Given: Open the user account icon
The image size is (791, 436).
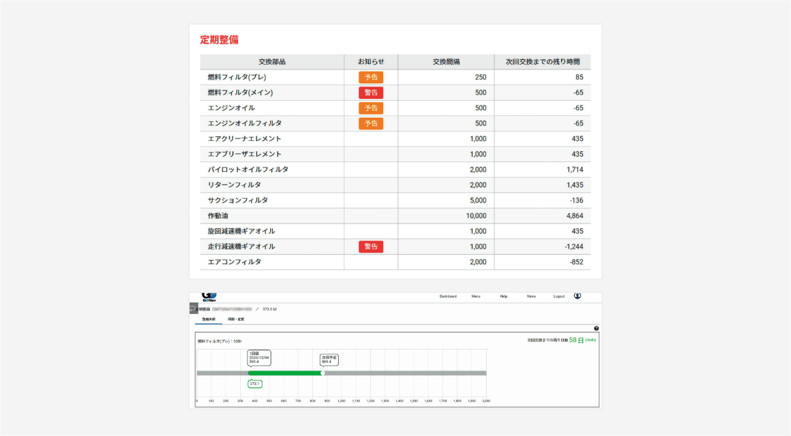Looking at the screenshot, I should 578,296.
